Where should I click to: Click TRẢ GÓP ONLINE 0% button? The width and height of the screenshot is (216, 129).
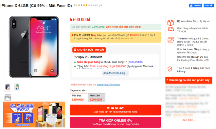[115, 122]
